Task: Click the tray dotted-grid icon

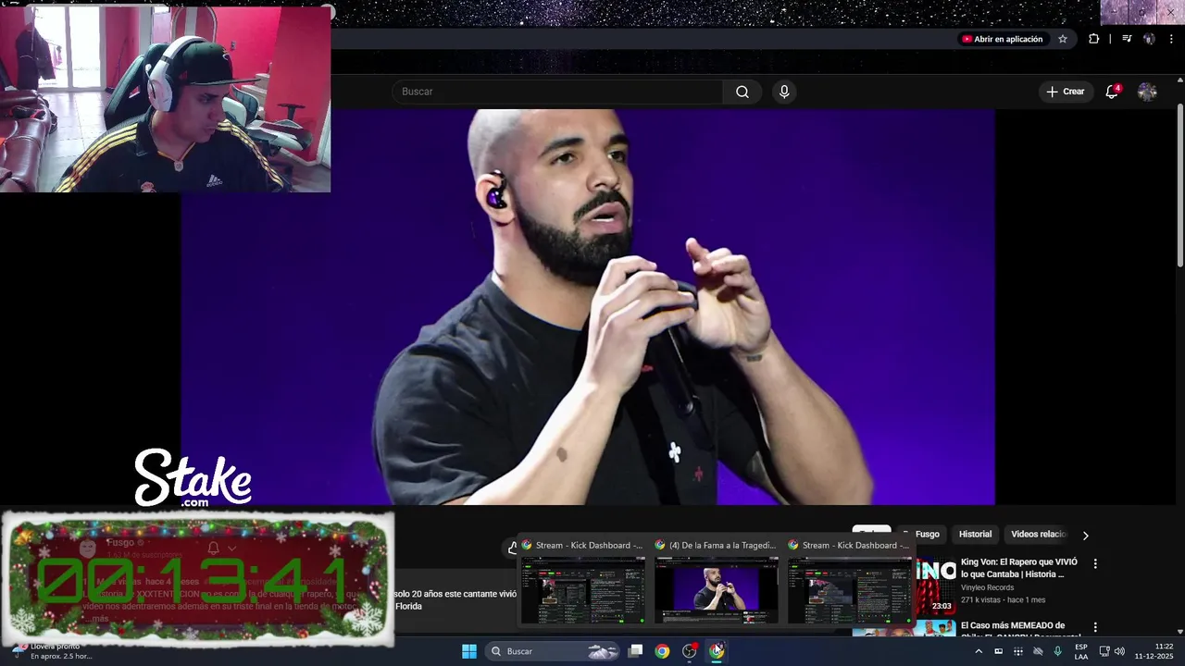Action: [x=1018, y=651]
